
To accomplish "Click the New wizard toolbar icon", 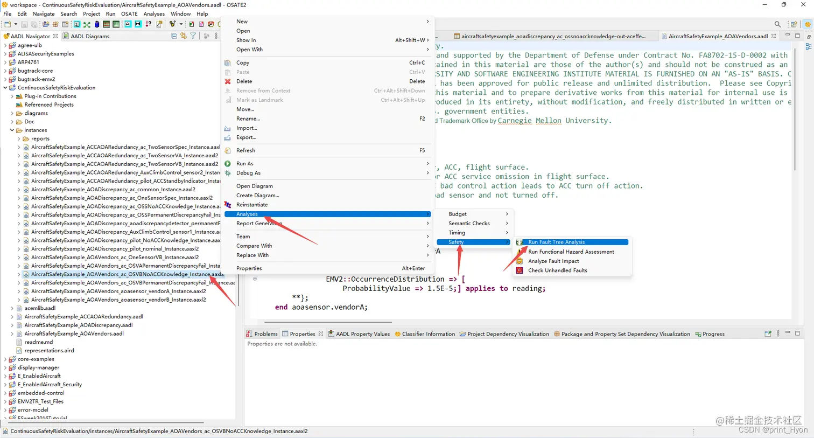I will pos(8,24).
